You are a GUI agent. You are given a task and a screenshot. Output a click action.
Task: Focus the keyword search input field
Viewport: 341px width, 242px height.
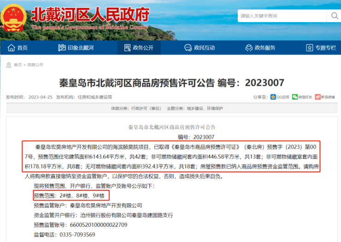[x=282, y=16]
